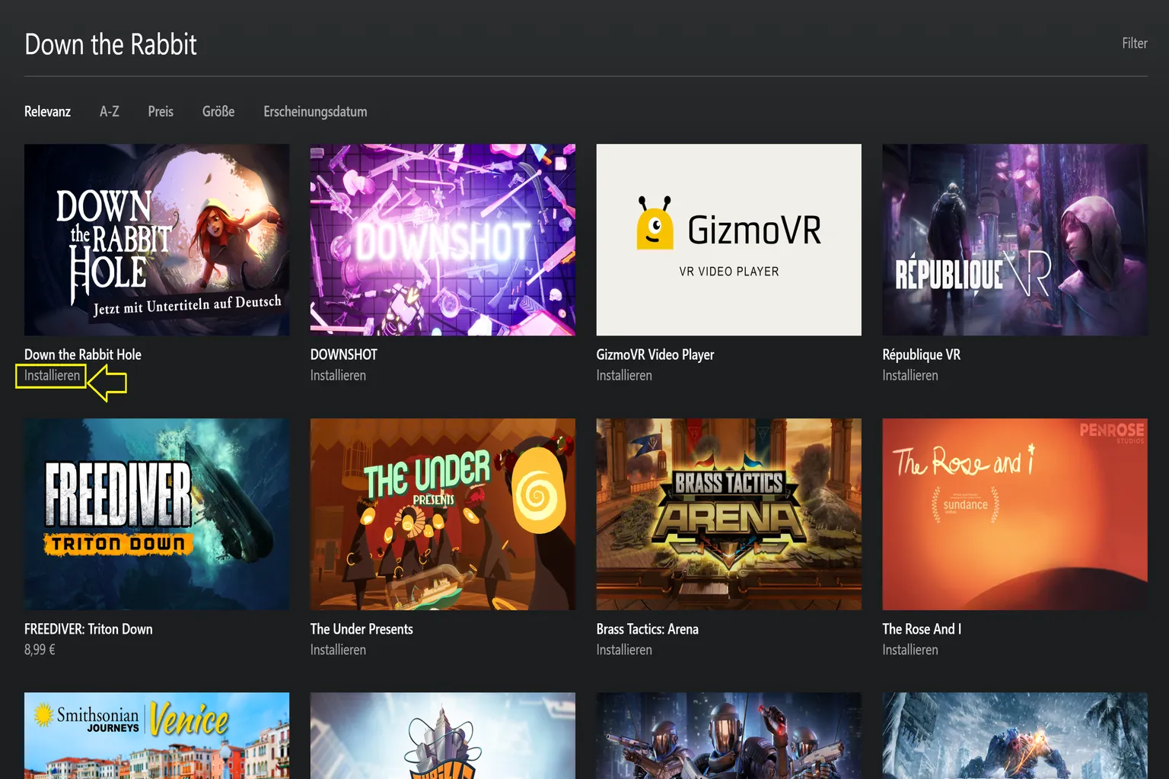Open The Rose and I cover image
The image size is (1169, 779).
[1015, 514]
